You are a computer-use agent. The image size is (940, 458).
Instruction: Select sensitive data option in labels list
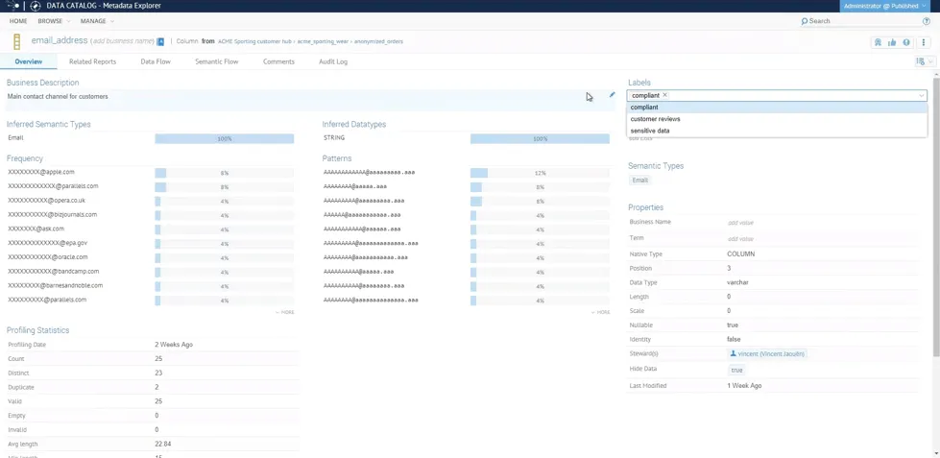click(x=777, y=131)
